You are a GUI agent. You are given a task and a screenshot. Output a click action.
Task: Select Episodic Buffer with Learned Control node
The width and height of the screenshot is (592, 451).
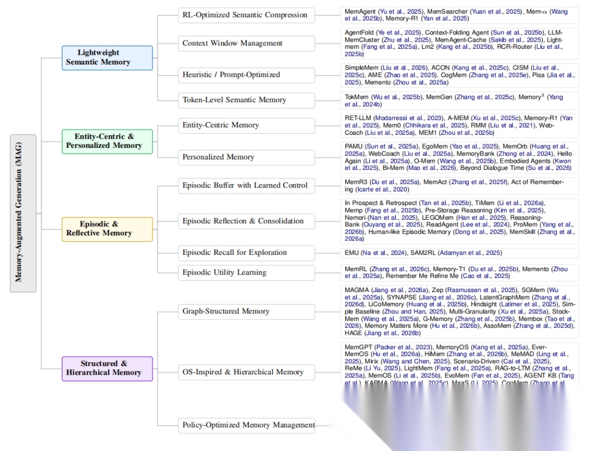pyautogui.click(x=246, y=186)
